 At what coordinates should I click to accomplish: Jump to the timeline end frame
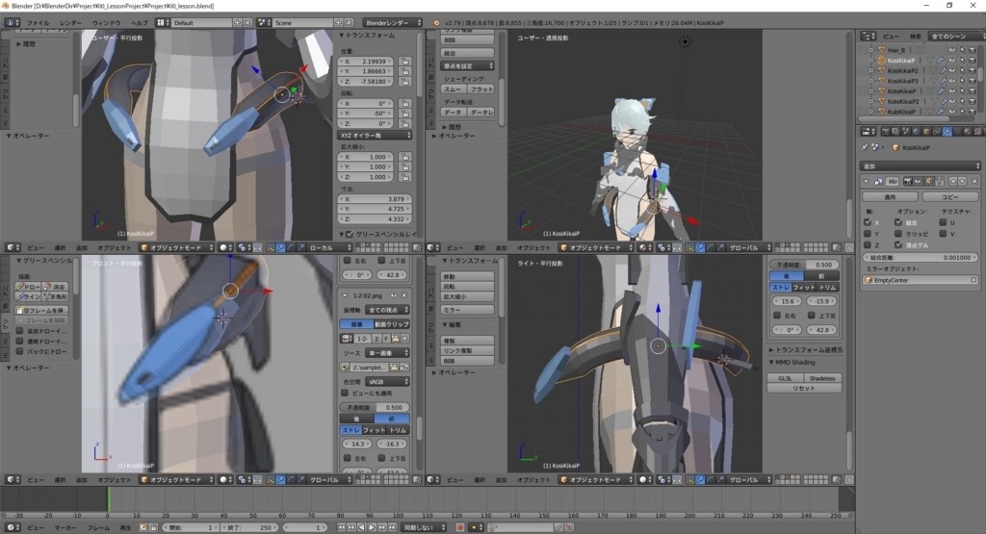pos(393,527)
